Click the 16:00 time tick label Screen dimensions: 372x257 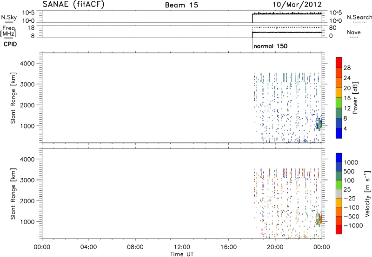[228, 247]
